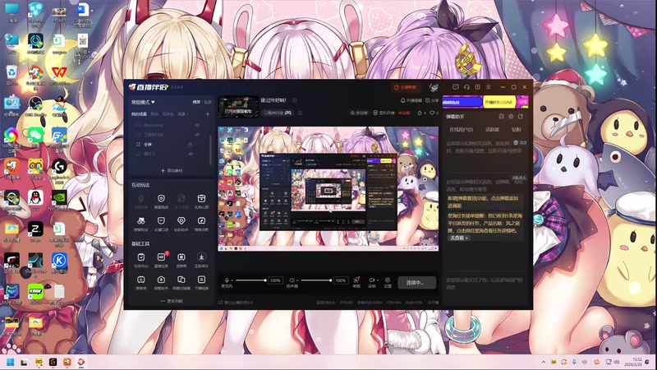Switch to the 钻粉 tab
Image resolution: width=657 pixels, height=370 pixels.
pyautogui.click(x=517, y=130)
